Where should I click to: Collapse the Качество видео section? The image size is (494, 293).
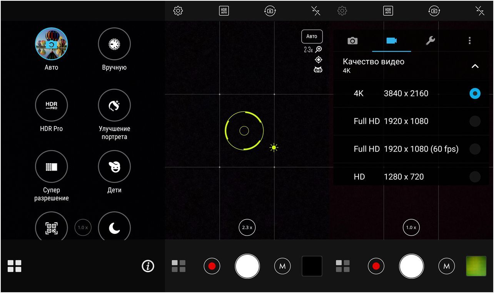click(x=475, y=66)
